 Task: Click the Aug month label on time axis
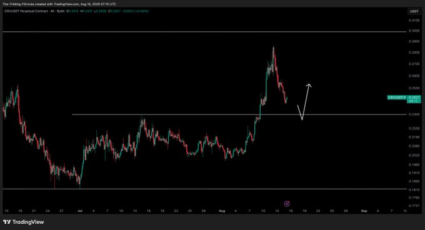[222, 211]
